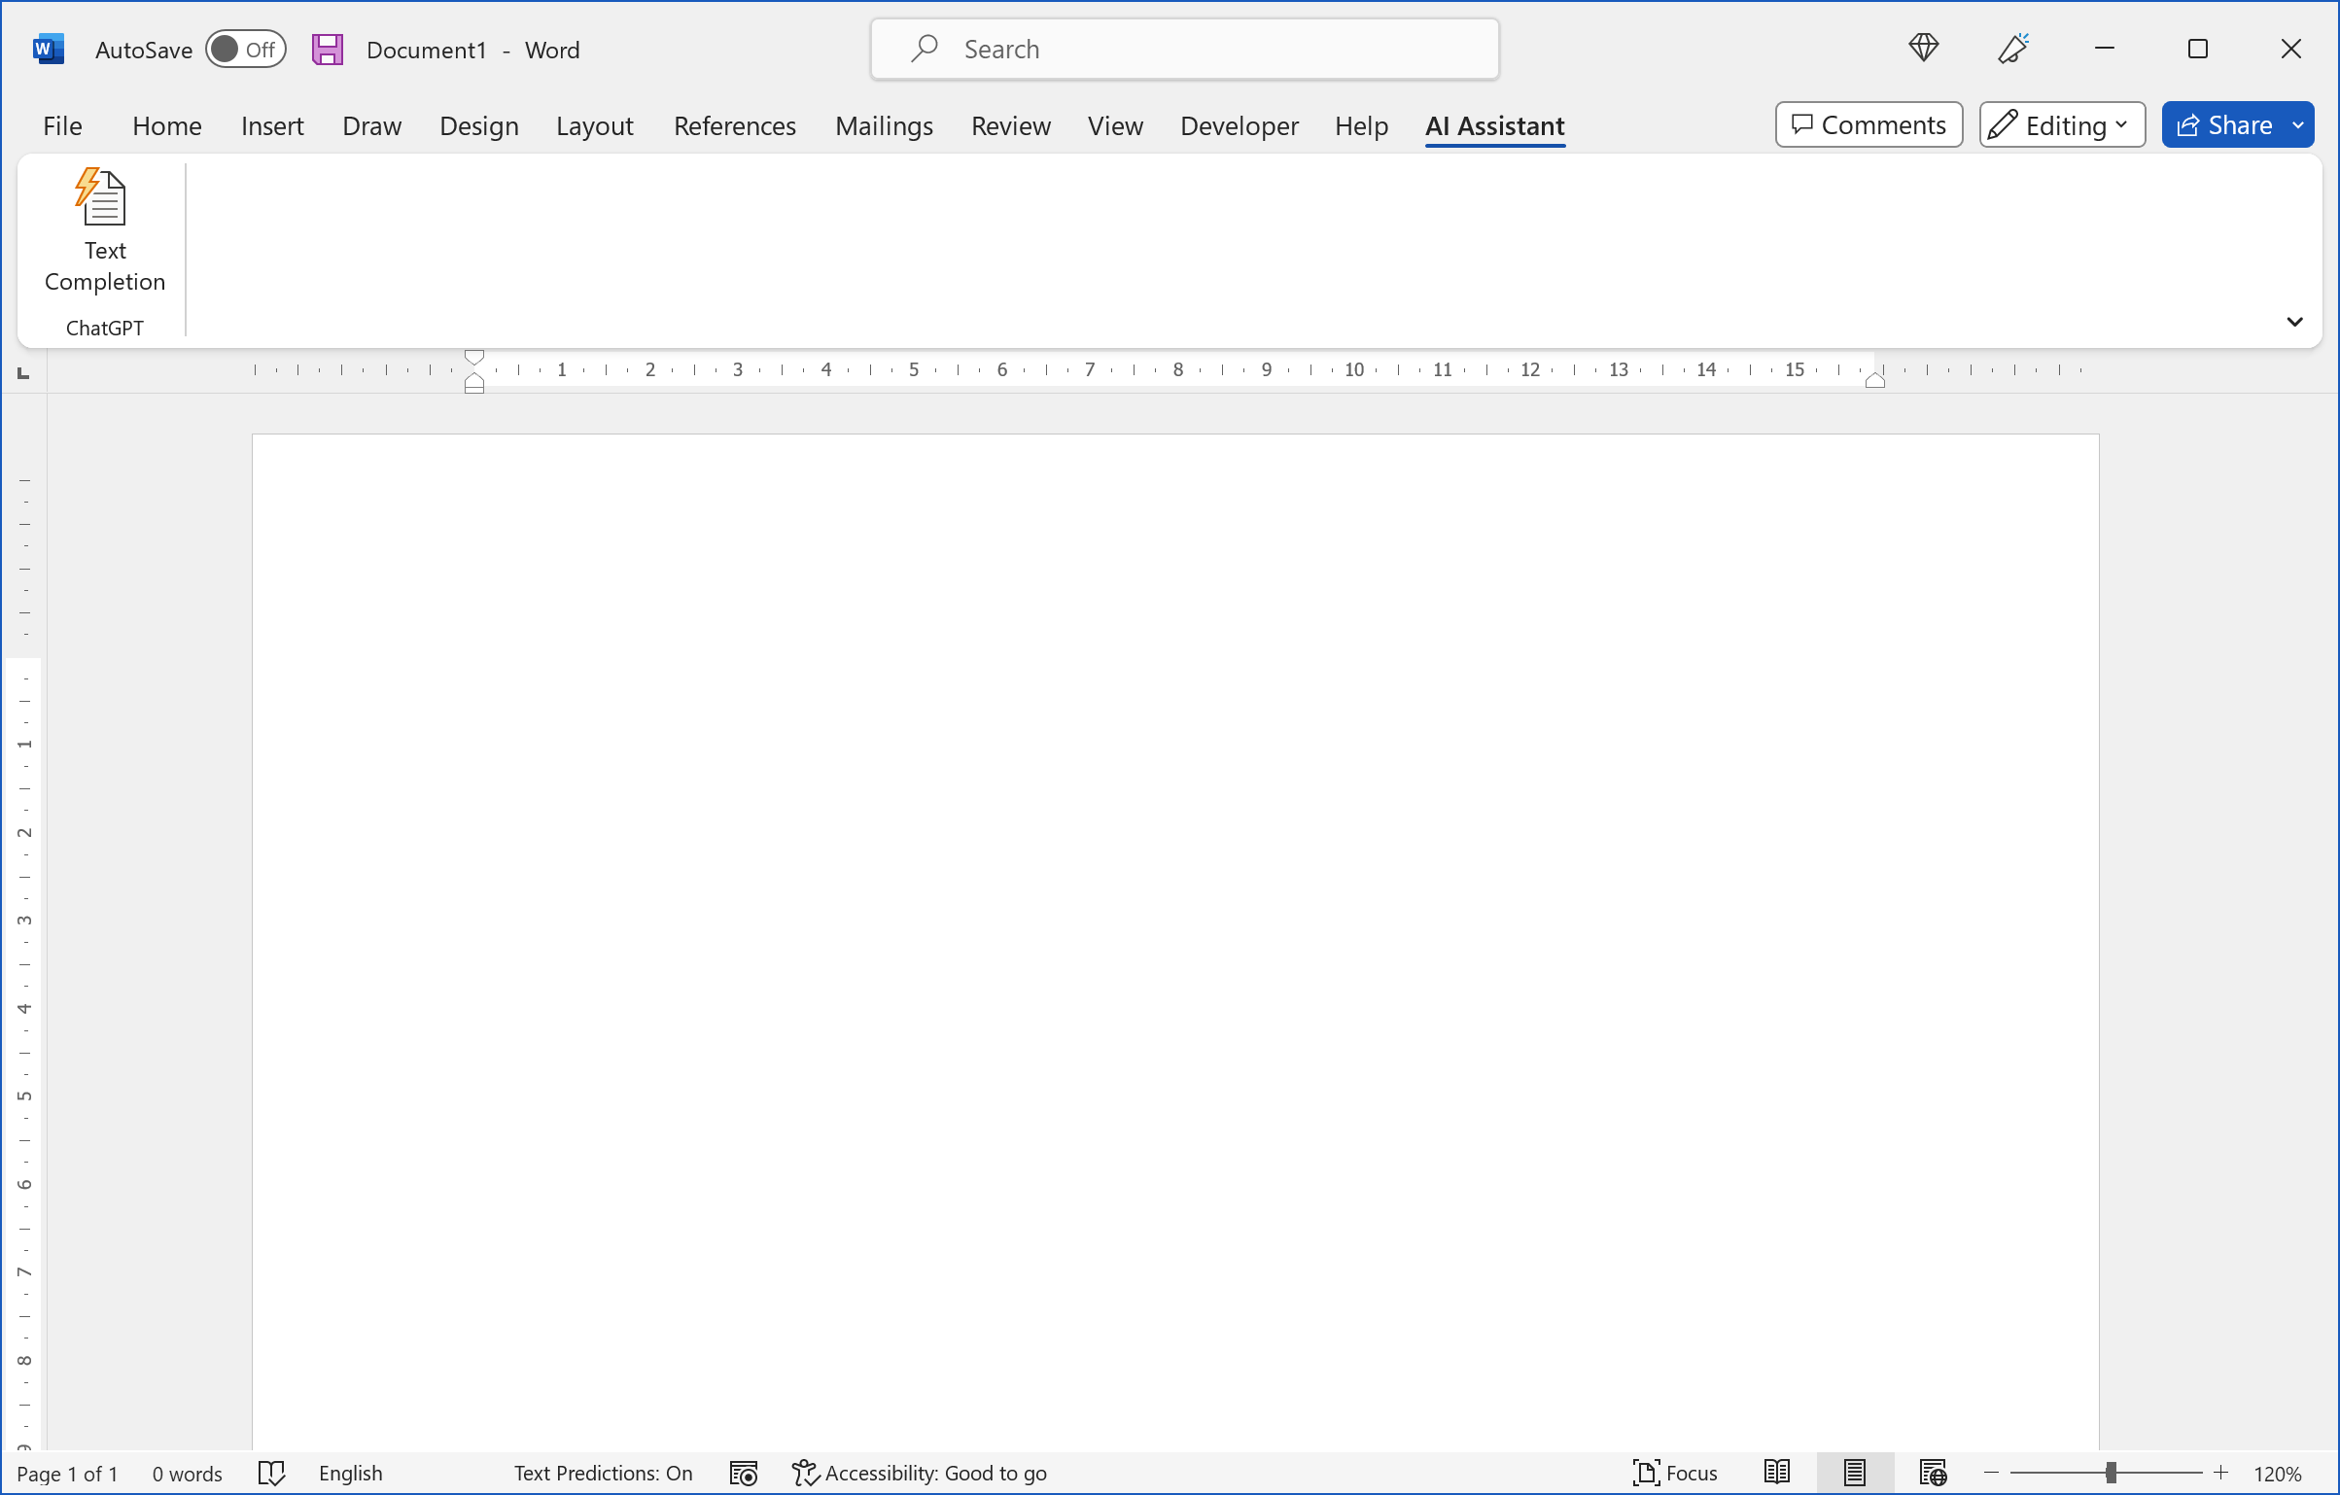This screenshot has width=2340, height=1495.
Task: Click the purple Save icon
Action: click(x=328, y=50)
